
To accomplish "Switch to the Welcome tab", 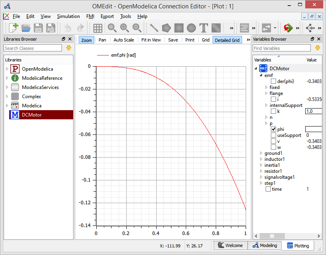I will 231,245.
